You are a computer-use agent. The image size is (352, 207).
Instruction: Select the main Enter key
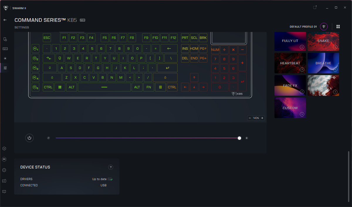(x=167, y=68)
